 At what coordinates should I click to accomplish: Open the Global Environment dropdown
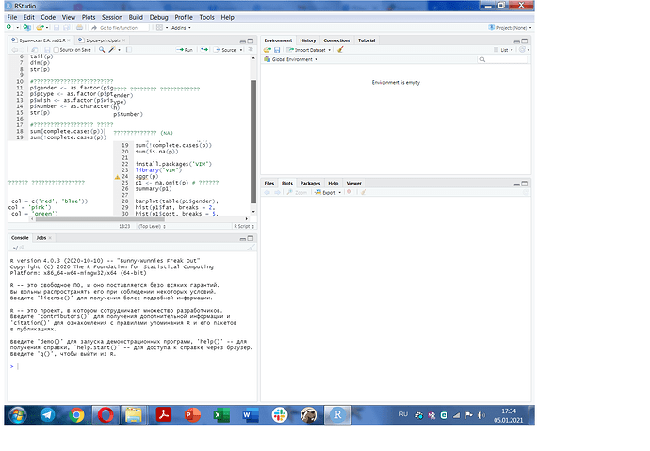click(291, 59)
